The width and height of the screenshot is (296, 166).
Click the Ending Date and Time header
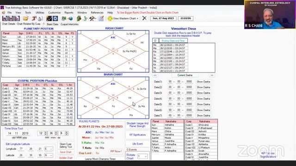(173, 41)
